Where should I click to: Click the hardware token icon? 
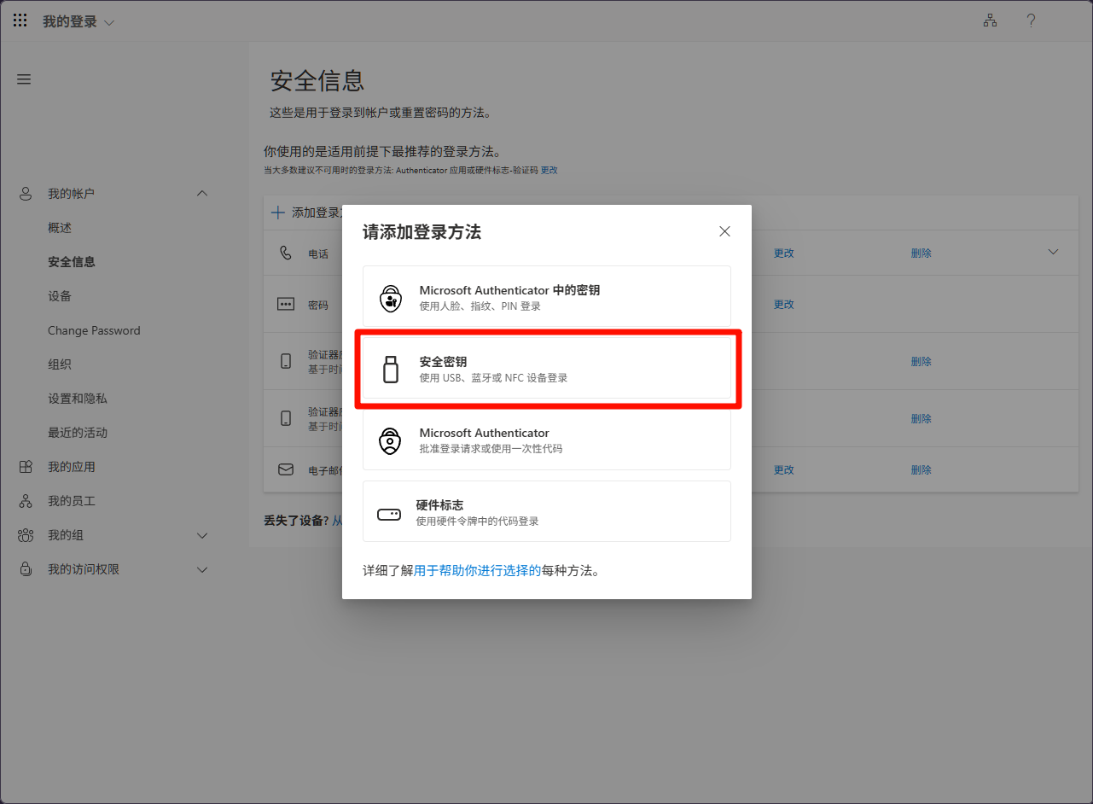coord(389,515)
